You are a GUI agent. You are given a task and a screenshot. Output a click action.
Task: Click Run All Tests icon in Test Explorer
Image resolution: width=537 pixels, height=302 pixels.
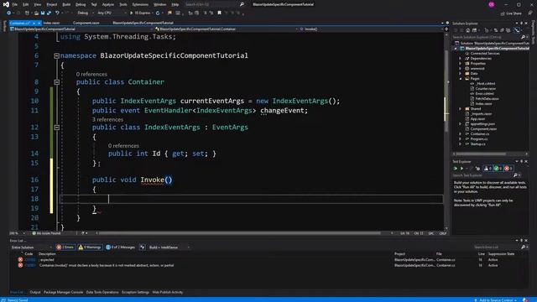pyautogui.click(x=455, y=169)
